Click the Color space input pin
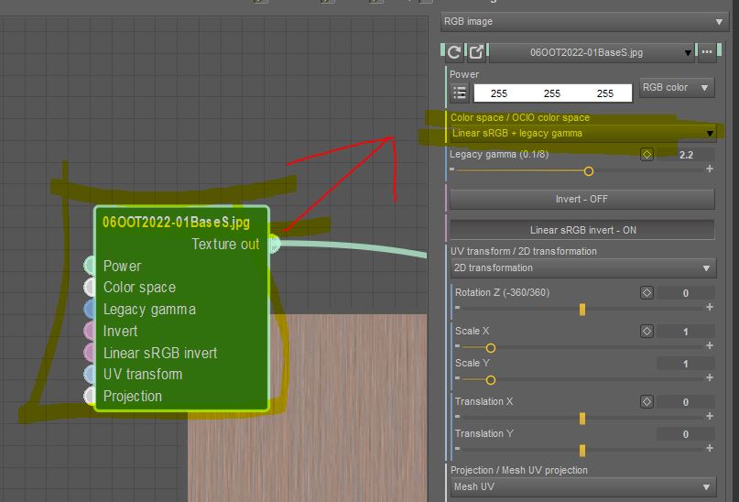 click(x=90, y=287)
